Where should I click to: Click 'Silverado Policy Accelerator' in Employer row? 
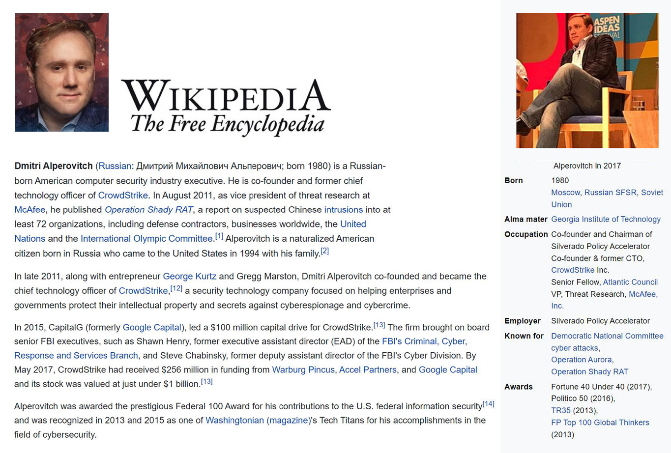(x=600, y=321)
